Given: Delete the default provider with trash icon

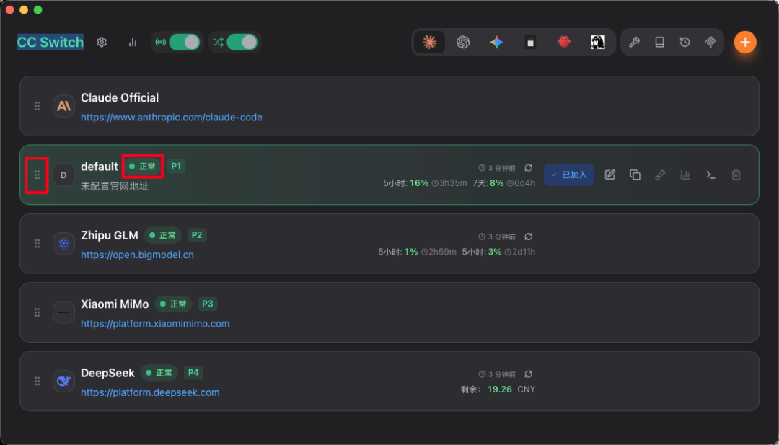Looking at the screenshot, I should click(x=736, y=175).
